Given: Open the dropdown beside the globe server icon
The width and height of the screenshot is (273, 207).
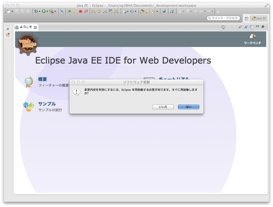Looking at the screenshot, I should (x=128, y=12).
